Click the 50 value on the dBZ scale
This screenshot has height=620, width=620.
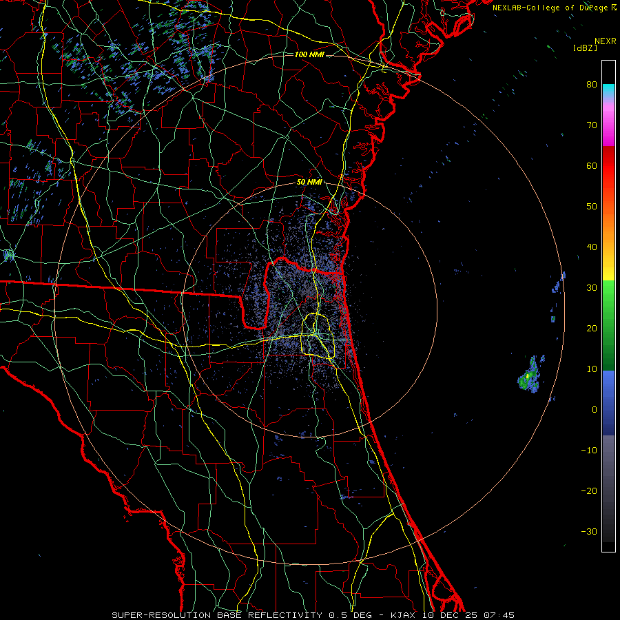tap(592, 207)
